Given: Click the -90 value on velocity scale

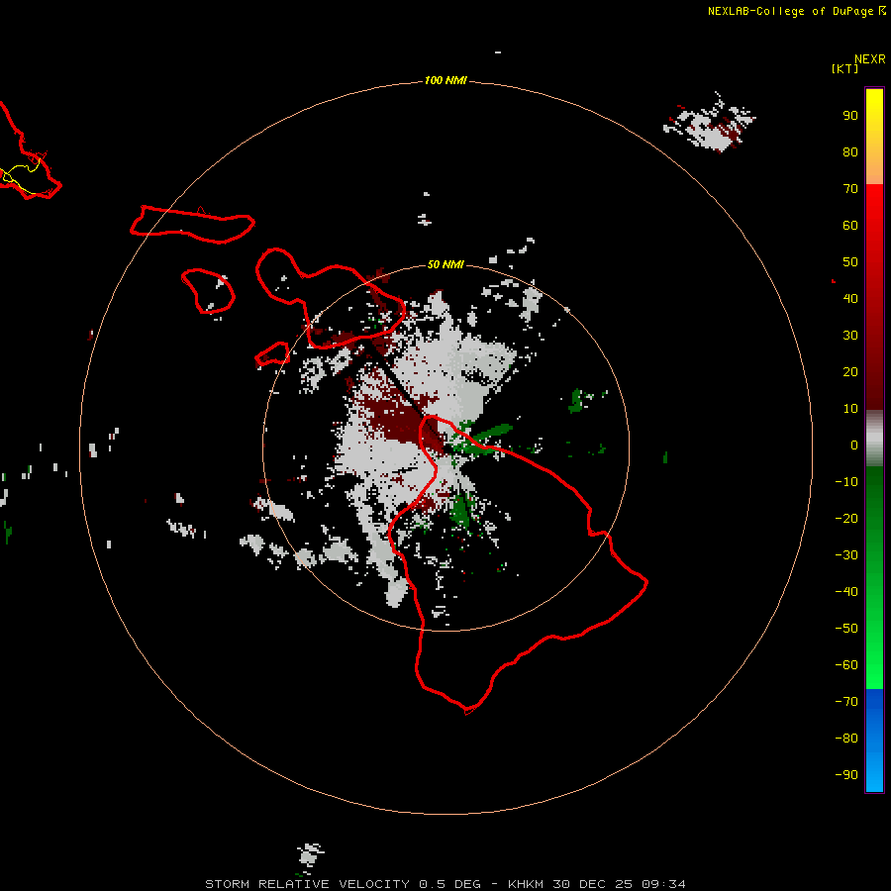Looking at the screenshot, I should coord(846,775).
